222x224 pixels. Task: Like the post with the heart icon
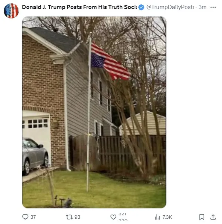click(113, 217)
